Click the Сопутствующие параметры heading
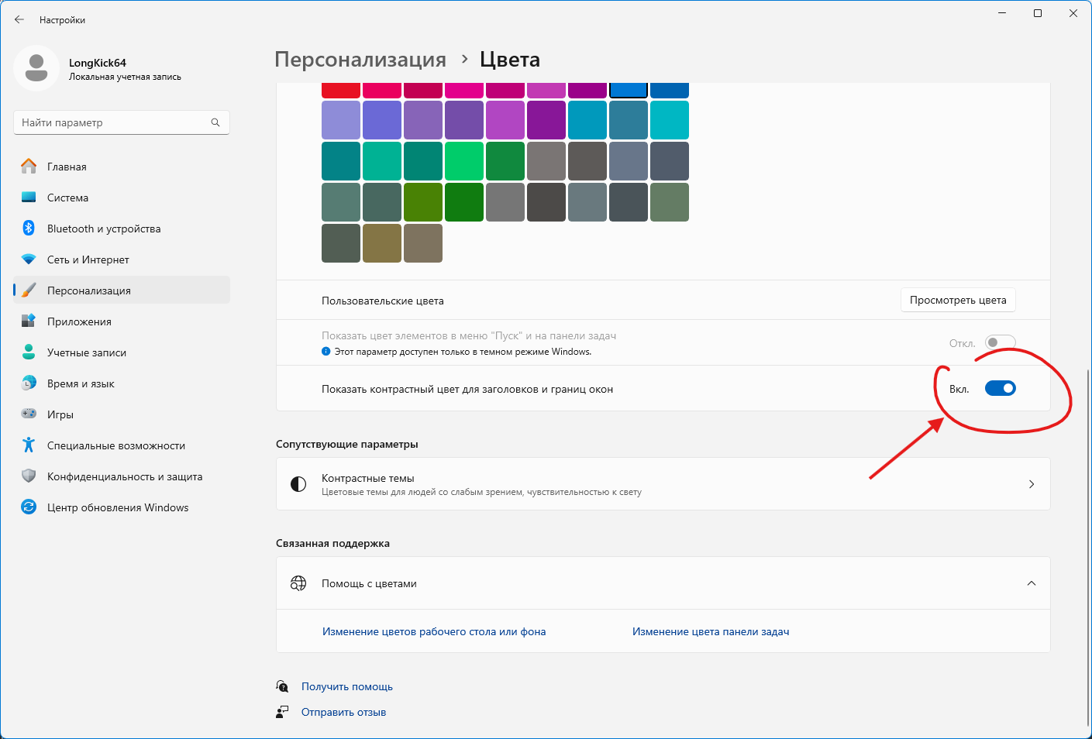Image resolution: width=1092 pixels, height=739 pixels. (347, 444)
